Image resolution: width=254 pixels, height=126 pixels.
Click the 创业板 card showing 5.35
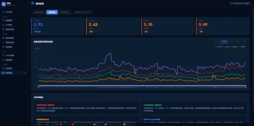(168, 26)
